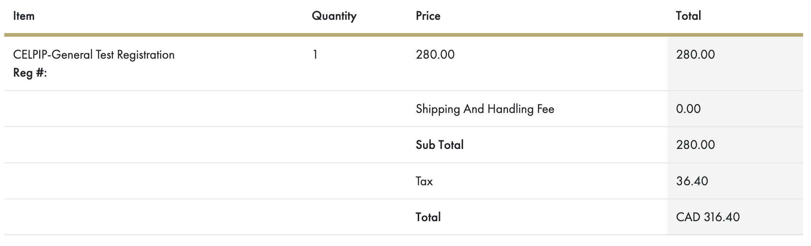Click the Reg # label
Image resolution: width=811 pixels, height=246 pixels.
(30, 73)
